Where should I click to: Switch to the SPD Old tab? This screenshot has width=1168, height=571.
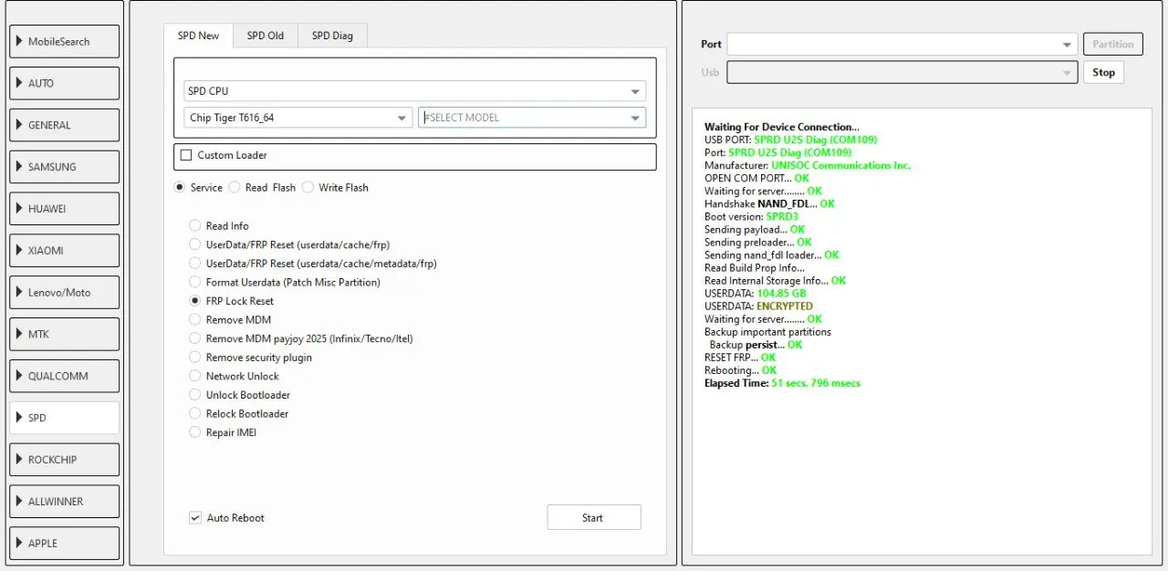(x=265, y=36)
